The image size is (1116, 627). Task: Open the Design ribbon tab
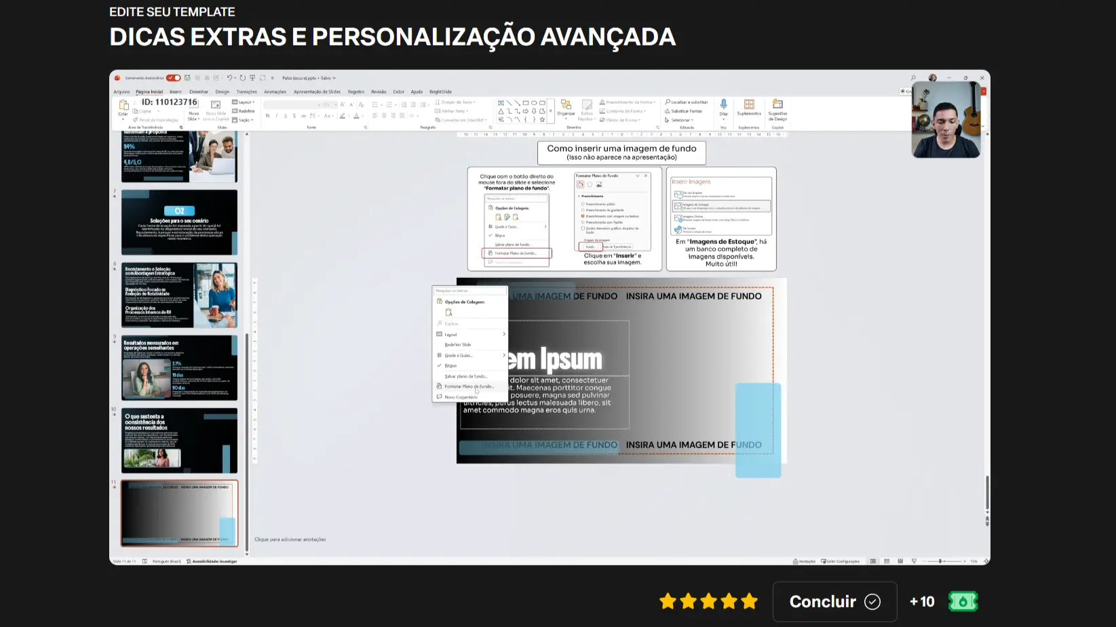pos(223,92)
